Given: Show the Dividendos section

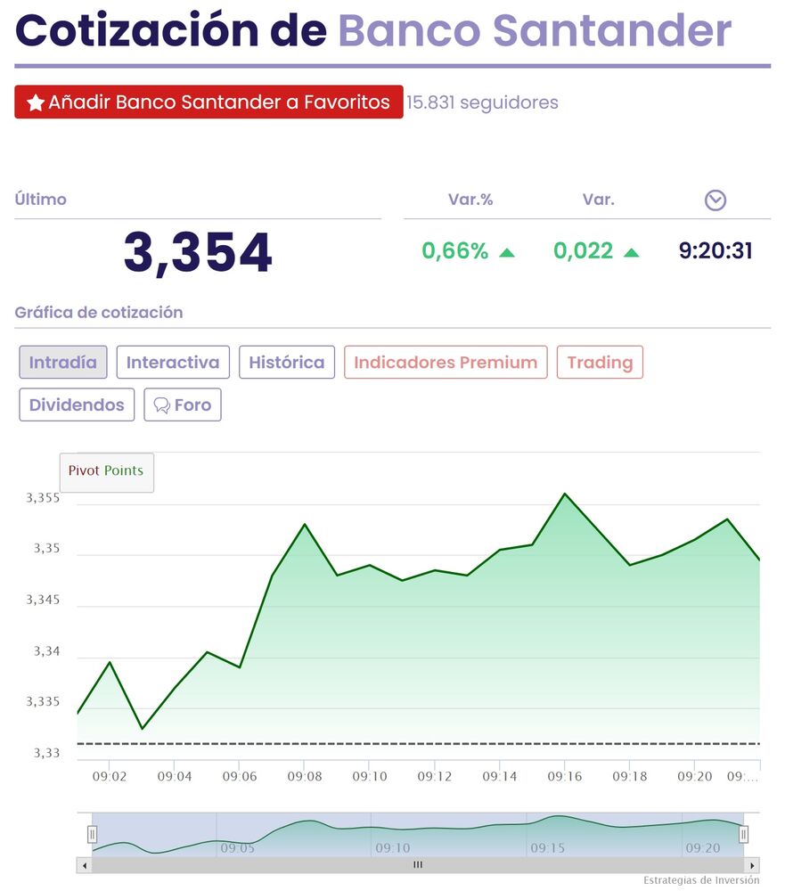Looking at the screenshot, I should point(77,405).
